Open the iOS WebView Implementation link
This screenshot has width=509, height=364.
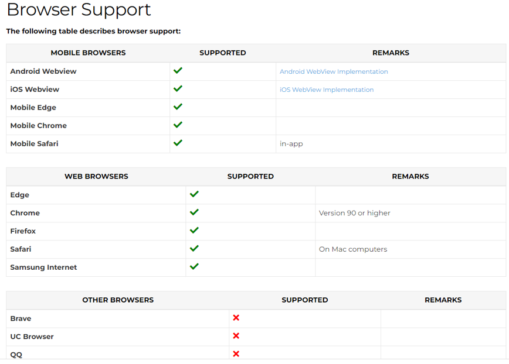click(x=327, y=90)
